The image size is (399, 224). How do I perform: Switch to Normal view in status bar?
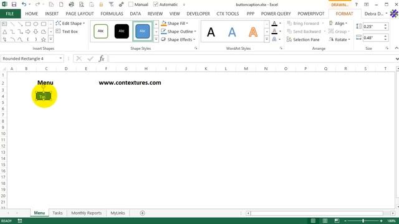click(x=313, y=221)
